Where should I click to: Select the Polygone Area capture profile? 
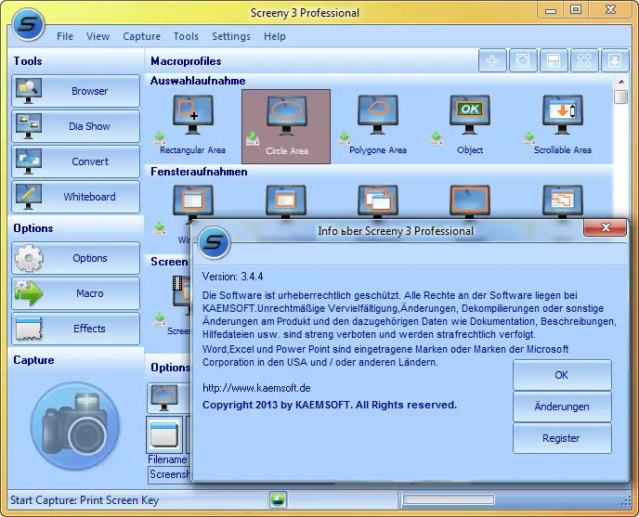[378, 125]
